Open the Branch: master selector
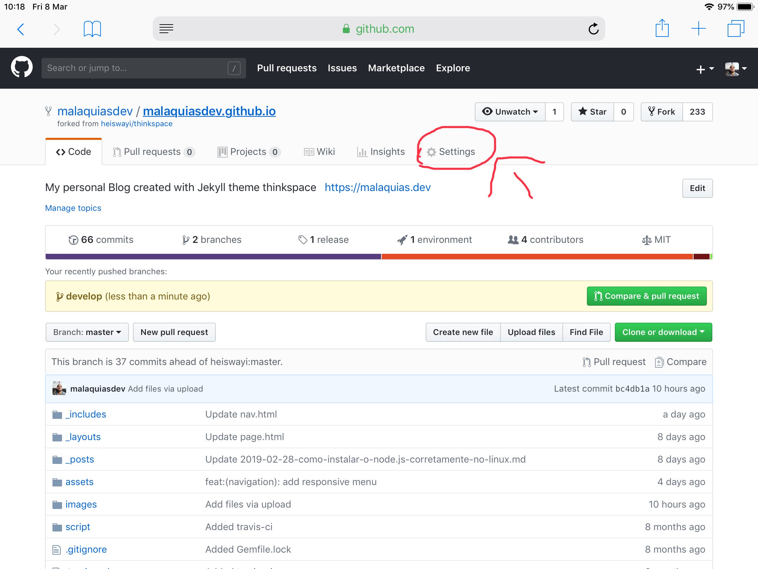 pyautogui.click(x=87, y=332)
